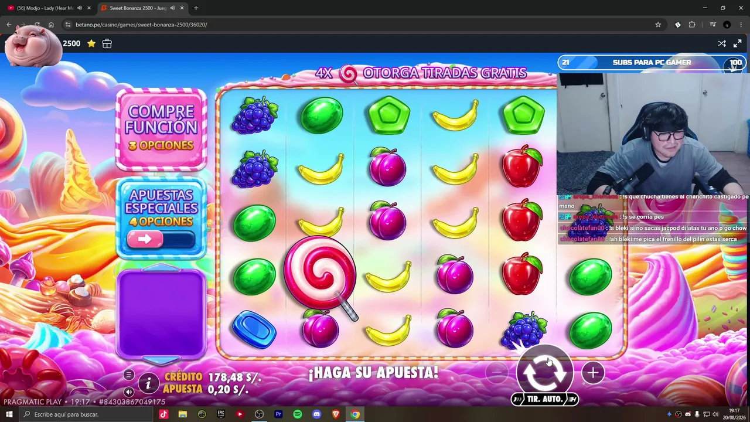Toggle the APUESTAS ESPECIALES arrow switch
This screenshot has height=422, width=750.
(161, 239)
